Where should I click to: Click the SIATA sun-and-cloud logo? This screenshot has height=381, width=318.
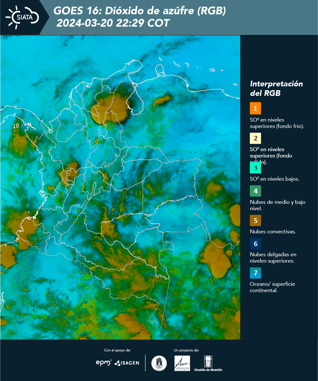pos(22,17)
